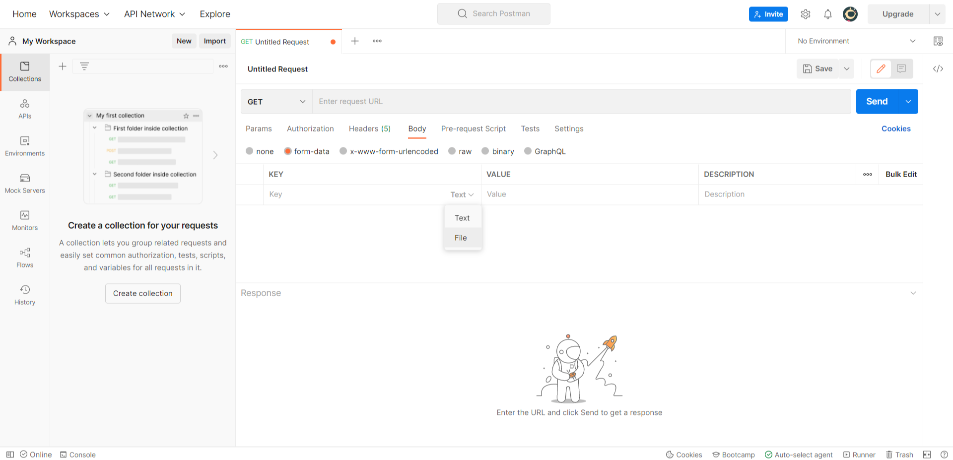
Task: Click the Create collection button
Action: coord(143,293)
